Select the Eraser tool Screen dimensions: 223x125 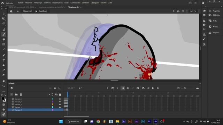click(4, 39)
